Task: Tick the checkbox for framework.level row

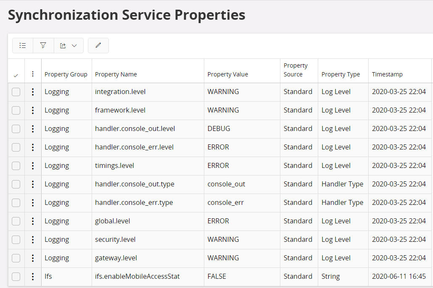Action: pyautogui.click(x=16, y=110)
